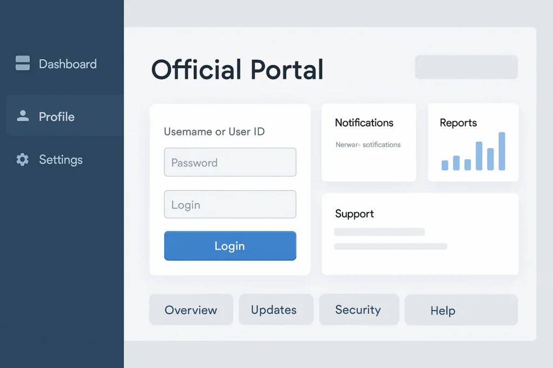Focus the Password input field

click(230, 163)
